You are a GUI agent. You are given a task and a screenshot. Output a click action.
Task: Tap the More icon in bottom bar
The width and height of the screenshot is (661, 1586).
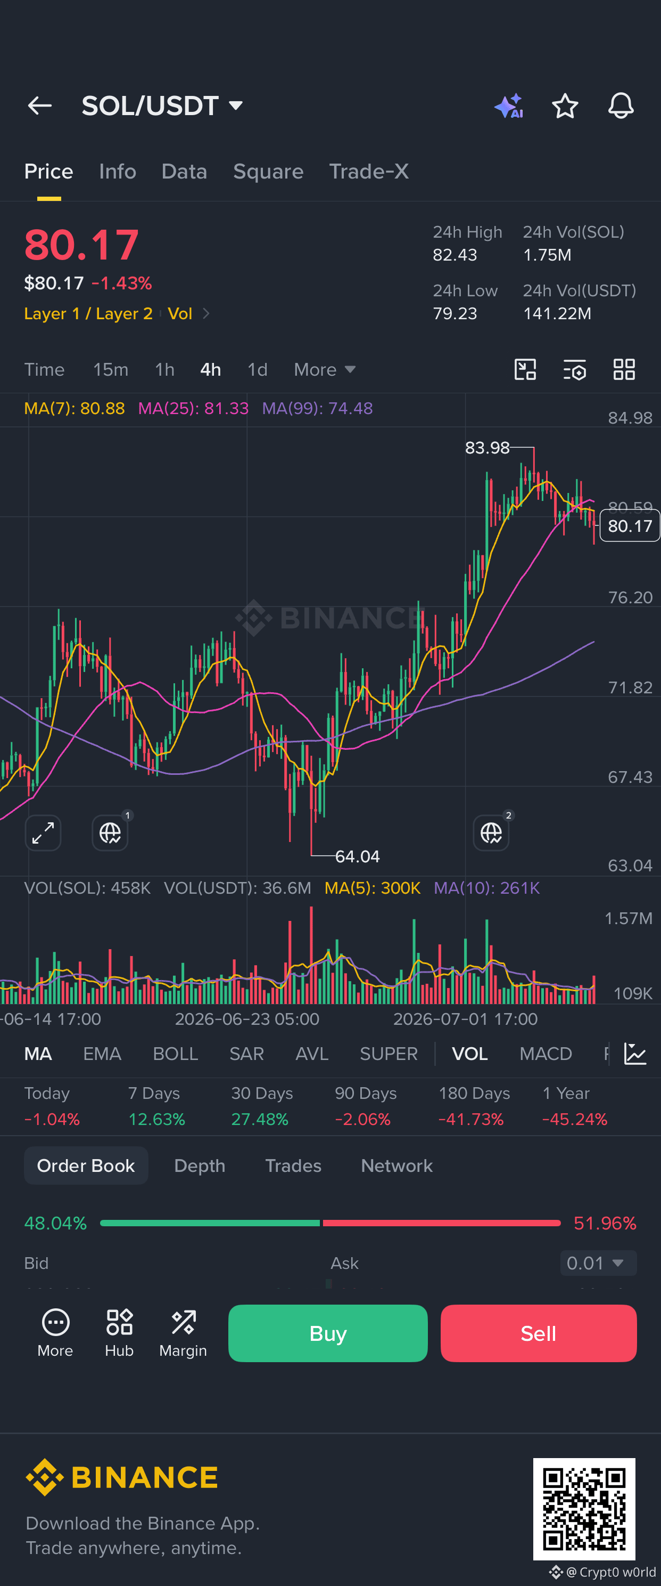tap(55, 1333)
